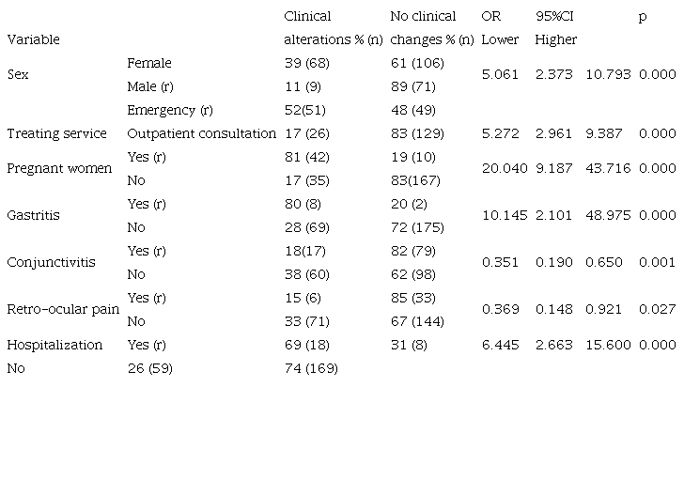Click the "Outpatient consultation" cell
The image size is (684, 495).
pos(201,133)
